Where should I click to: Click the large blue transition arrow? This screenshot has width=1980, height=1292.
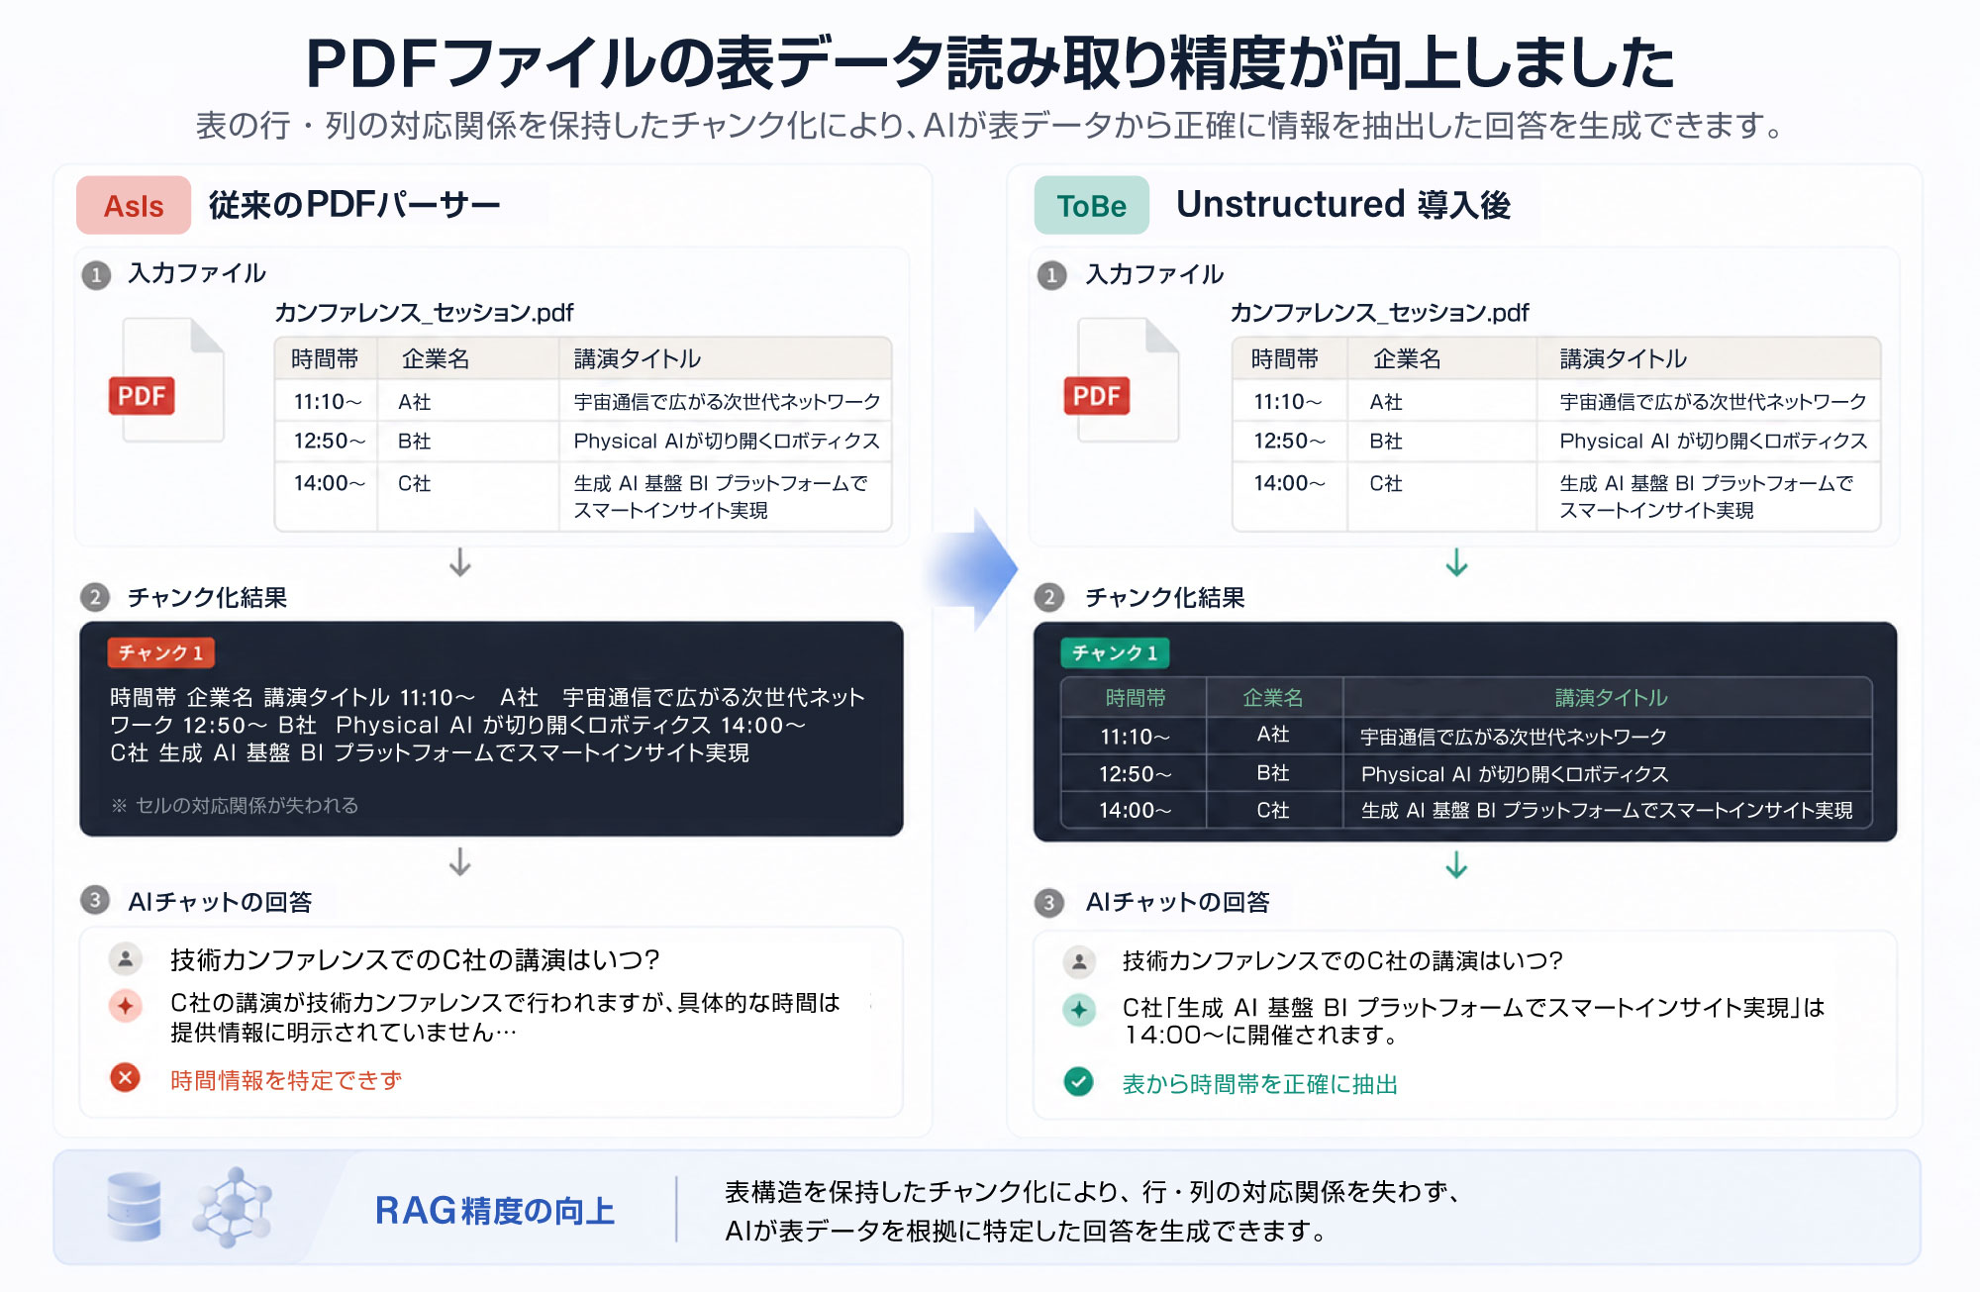pyautogui.click(x=972, y=569)
